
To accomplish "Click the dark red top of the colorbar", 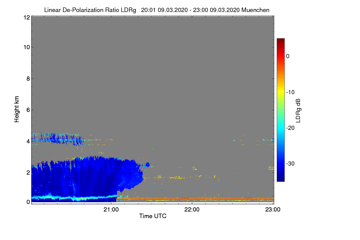I will point(280,41).
